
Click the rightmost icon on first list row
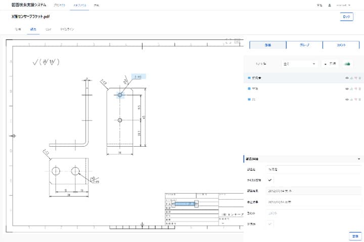(360, 78)
